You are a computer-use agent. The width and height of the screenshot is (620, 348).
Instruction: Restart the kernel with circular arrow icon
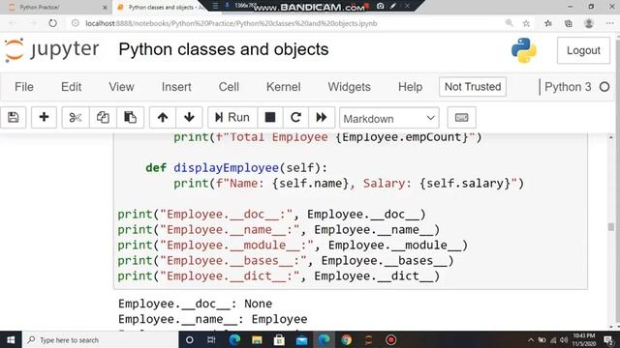click(295, 117)
